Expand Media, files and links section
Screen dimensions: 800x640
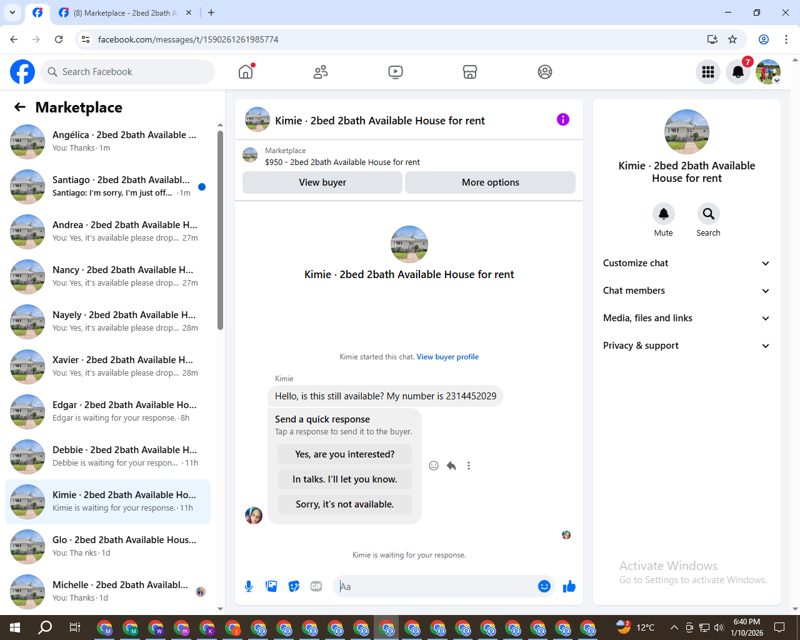(x=686, y=318)
